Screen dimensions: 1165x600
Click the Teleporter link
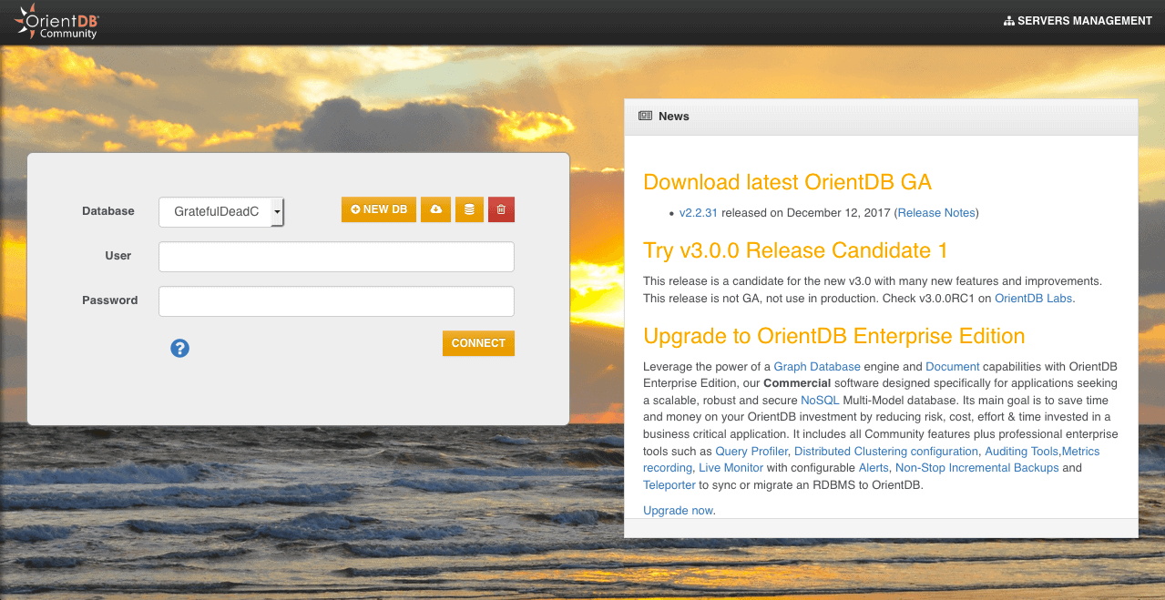point(669,485)
